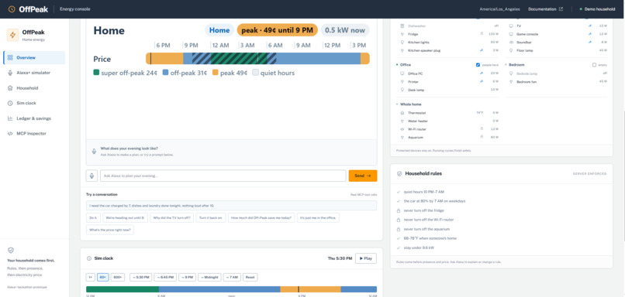Viewport: 625px width, 297px height.
Task: Click the orange Send button
Action: [x=363, y=176]
